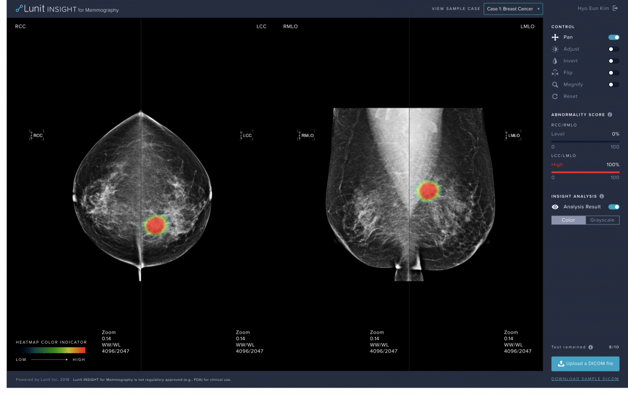Click the Flip tool icon

555,73
